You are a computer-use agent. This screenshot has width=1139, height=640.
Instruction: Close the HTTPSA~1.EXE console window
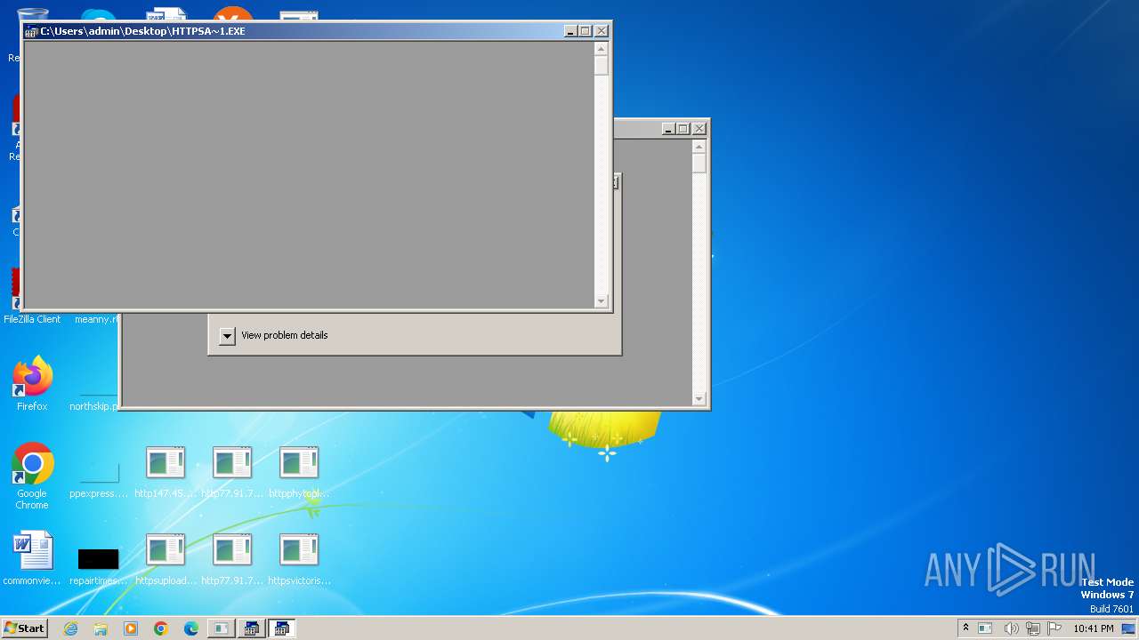click(602, 31)
